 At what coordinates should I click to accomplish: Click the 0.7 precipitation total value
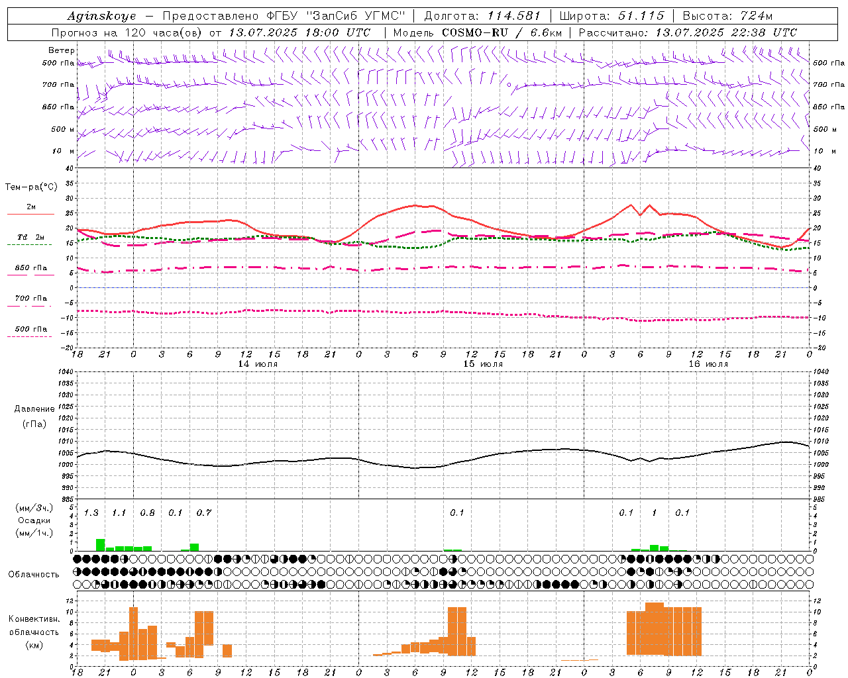(x=203, y=513)
